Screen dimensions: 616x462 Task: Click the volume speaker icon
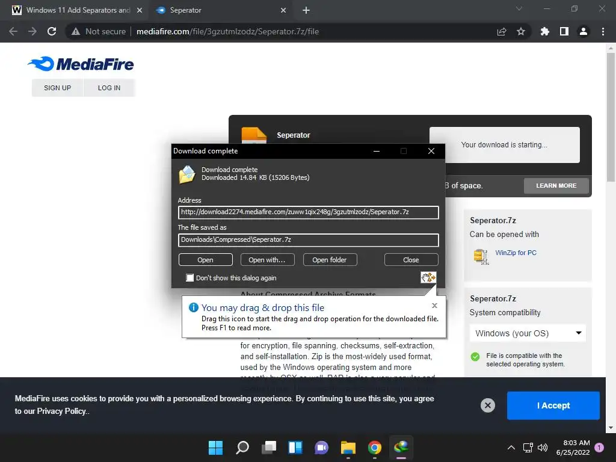click(543, 448)
